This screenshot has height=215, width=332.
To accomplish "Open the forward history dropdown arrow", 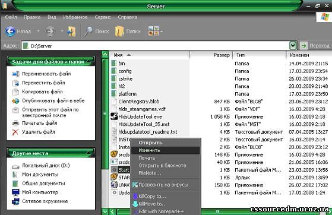I will click(62, 31).
